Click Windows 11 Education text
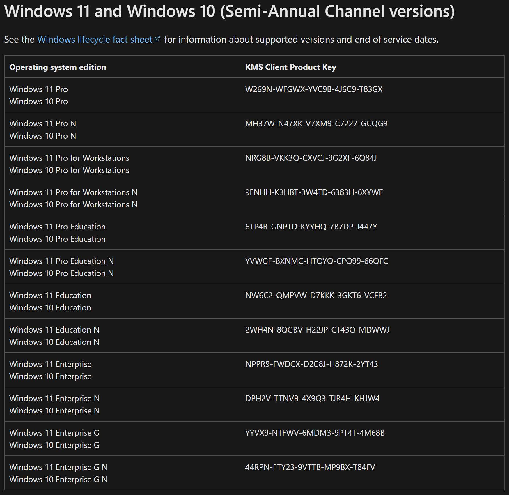Screen dimensions: 509x495 50,295
